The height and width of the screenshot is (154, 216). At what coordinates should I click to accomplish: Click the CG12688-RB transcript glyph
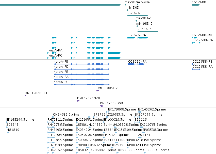click(194, 38)
